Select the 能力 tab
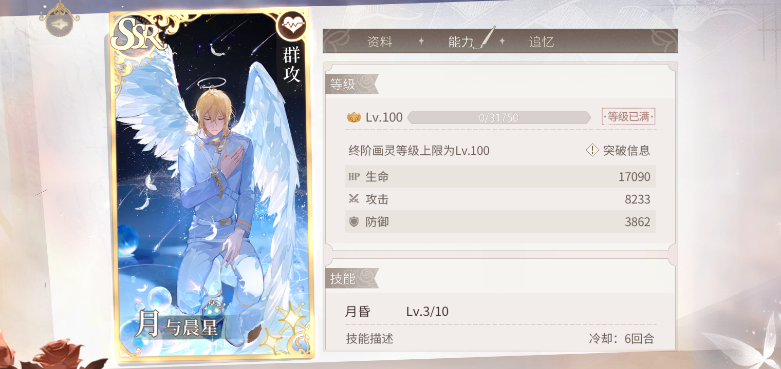Screen dimensions: 781x369 (x=461, y=42)
